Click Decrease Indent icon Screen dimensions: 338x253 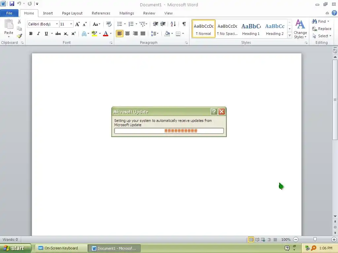tap(155, 24)
